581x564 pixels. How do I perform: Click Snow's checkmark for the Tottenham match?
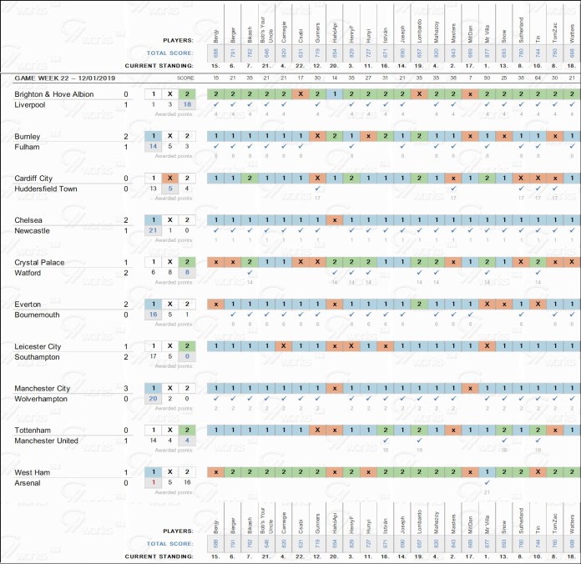click(503, 441)
